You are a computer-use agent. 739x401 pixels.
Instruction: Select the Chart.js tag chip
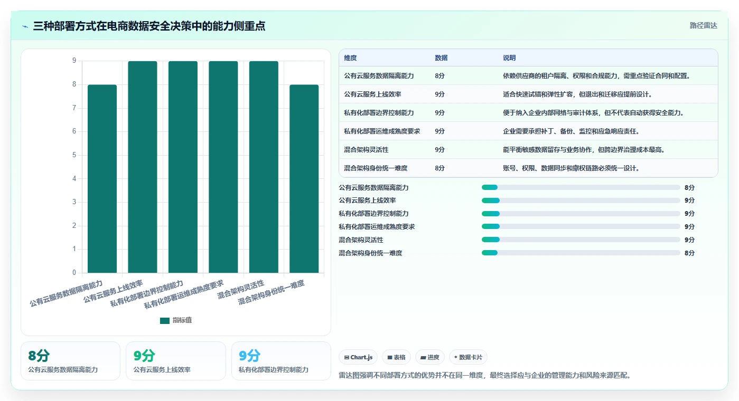358,357
